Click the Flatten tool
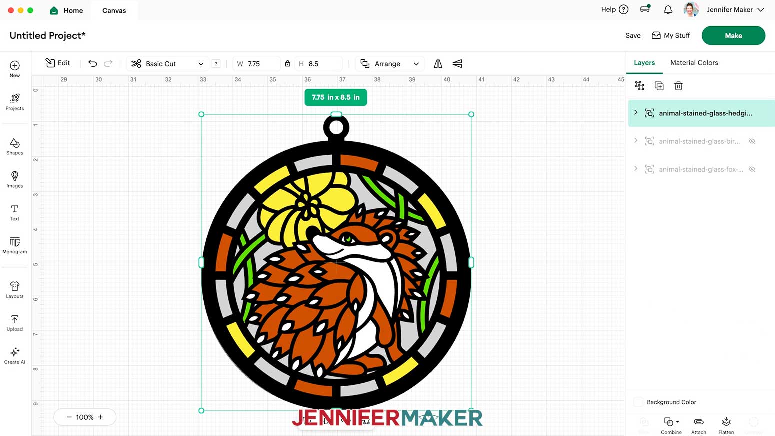The image size is (775, 436). tap(726, 425)
